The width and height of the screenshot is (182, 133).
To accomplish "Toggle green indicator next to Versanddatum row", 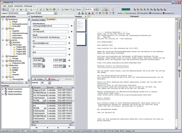I will (69, 66).
